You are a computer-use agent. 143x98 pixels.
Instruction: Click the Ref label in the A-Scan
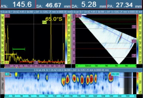click(44, 22)
